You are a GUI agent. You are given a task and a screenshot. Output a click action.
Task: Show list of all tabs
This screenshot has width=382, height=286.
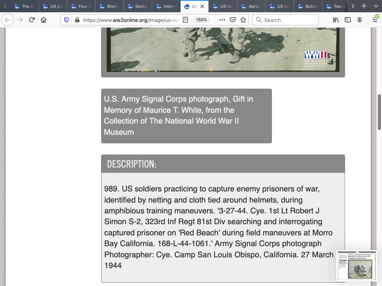coord(375,6)
